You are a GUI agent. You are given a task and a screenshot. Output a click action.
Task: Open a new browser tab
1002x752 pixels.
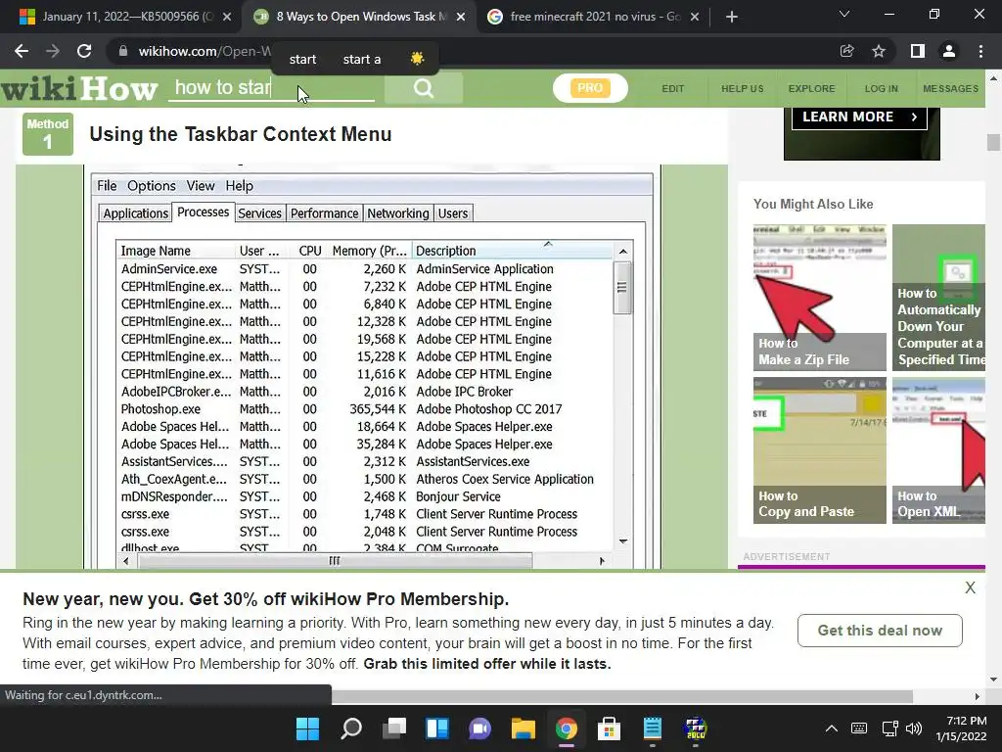(x=732, y=17)
